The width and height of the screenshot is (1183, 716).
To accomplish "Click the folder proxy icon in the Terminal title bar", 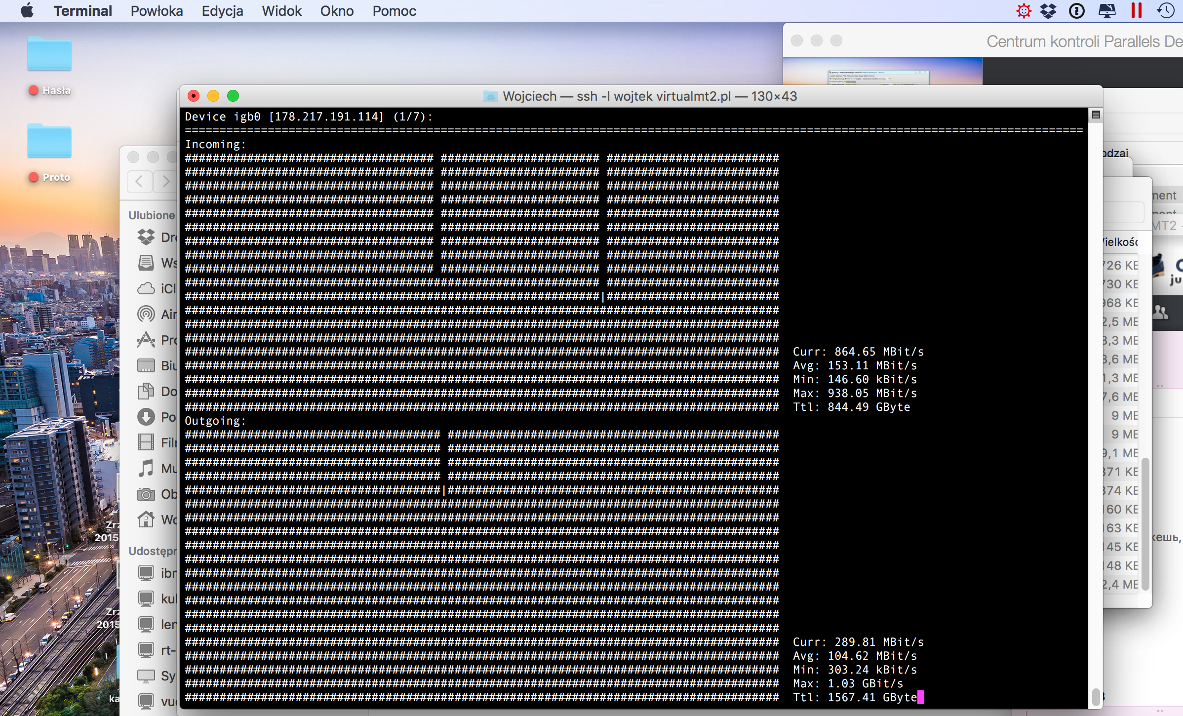I will click(490, 96).
